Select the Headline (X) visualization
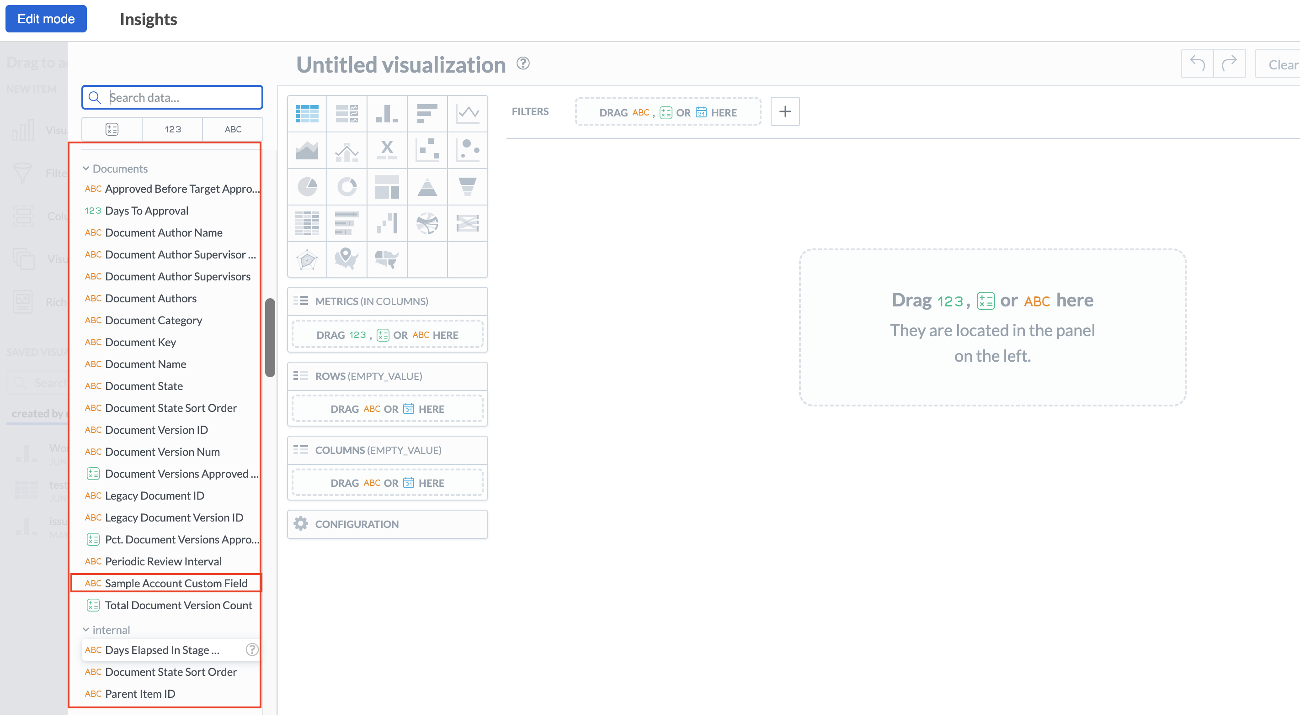This screenshot has height=717, width=1300. pos(387,150)
